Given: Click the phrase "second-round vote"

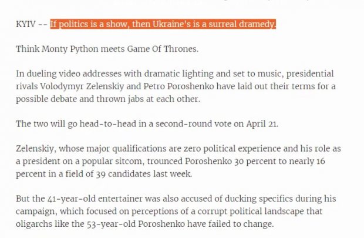Looking at the screenshot, I should (187, 123).
